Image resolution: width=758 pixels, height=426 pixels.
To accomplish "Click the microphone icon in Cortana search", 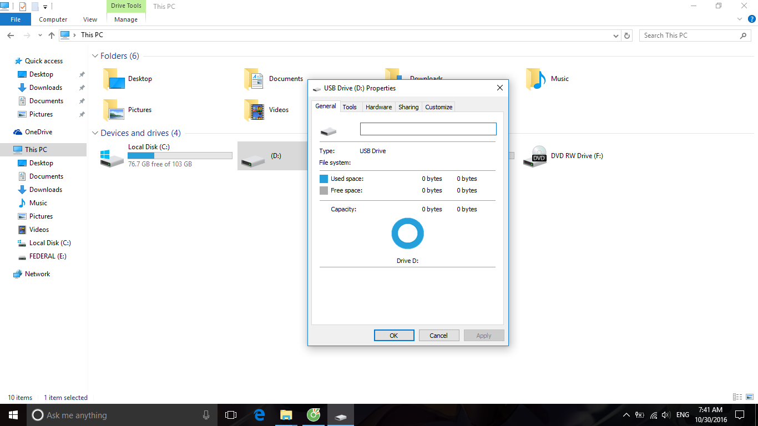I will click(206, 415).
